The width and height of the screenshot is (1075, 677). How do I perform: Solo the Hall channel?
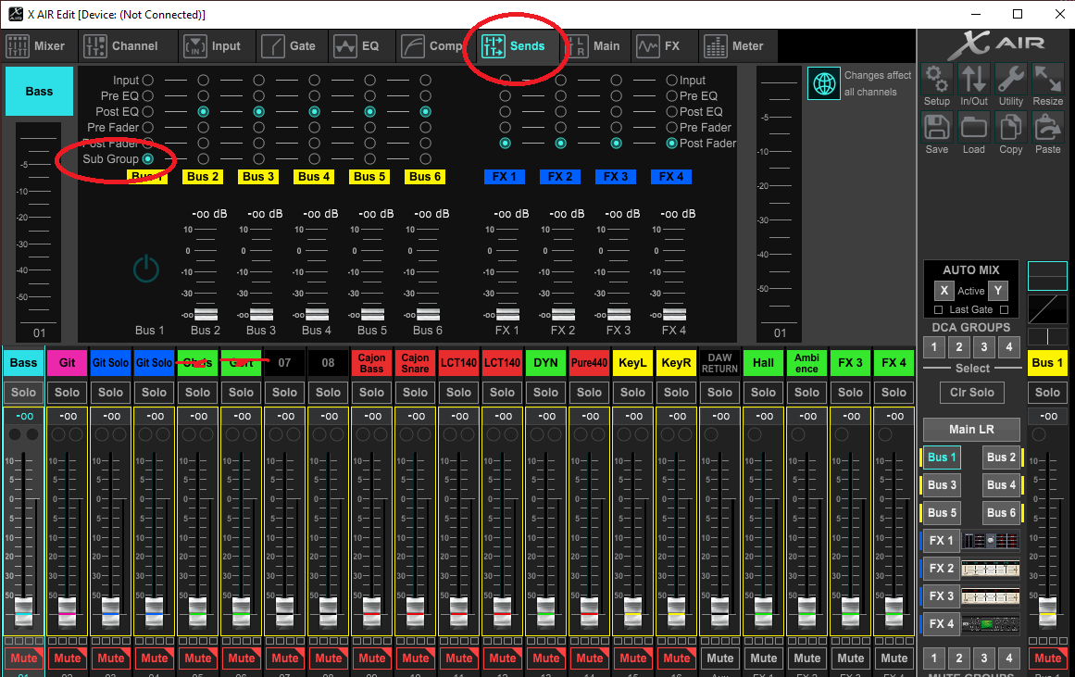point(763,393)
